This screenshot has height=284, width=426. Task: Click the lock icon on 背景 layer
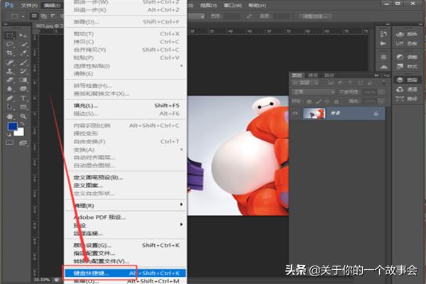[x=375, y=114]
